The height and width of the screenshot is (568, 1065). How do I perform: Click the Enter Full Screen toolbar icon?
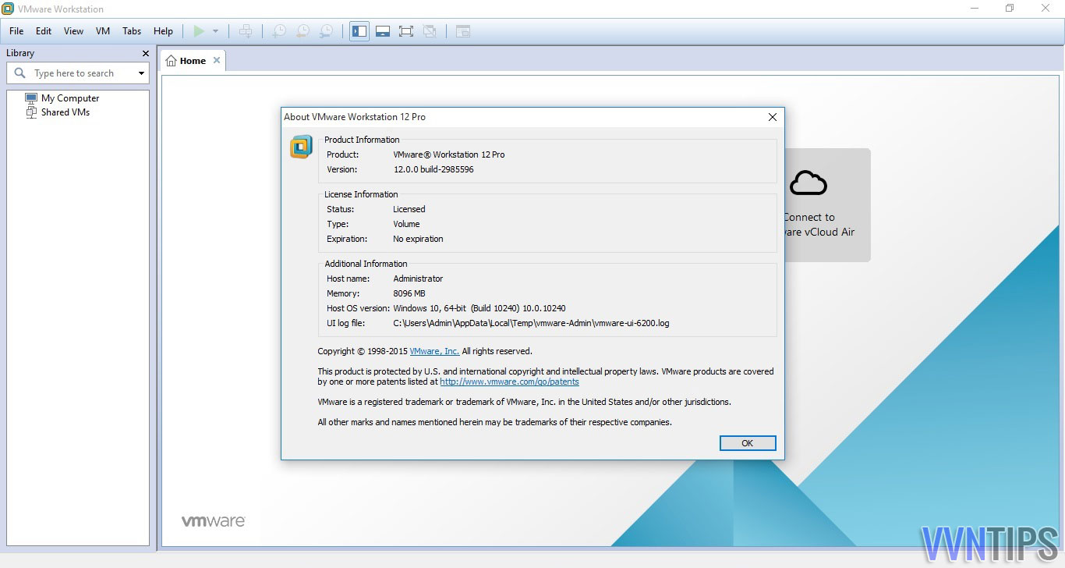(x=406, y=31)
